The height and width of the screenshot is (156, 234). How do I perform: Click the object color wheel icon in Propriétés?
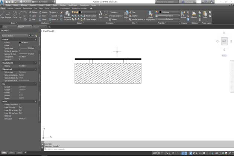(x=157, y=12)
